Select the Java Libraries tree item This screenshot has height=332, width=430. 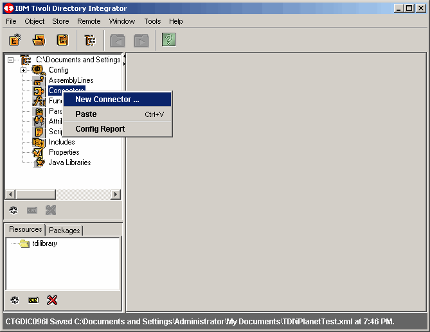[69, 162]
